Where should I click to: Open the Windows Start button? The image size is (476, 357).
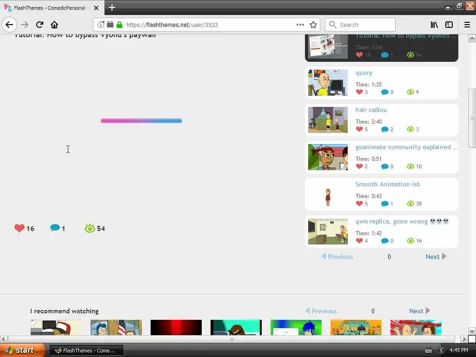click(x=22, y=350)
